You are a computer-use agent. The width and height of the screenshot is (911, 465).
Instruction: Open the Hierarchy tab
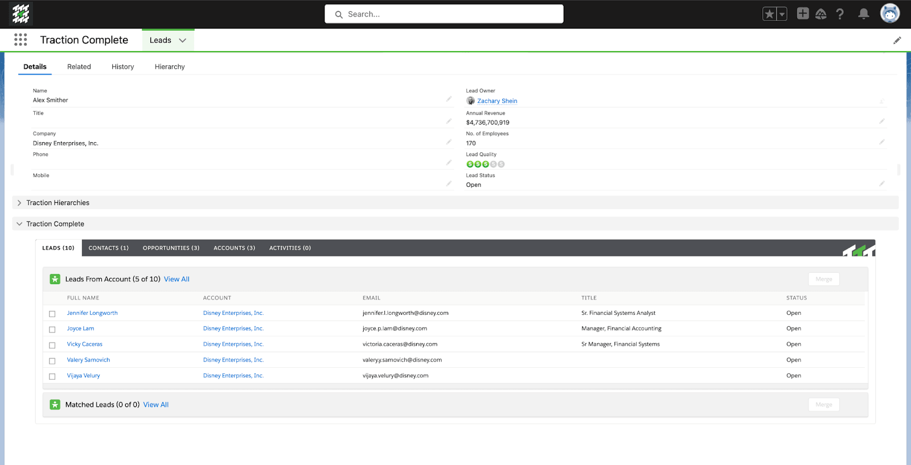(x=170, y=67)
